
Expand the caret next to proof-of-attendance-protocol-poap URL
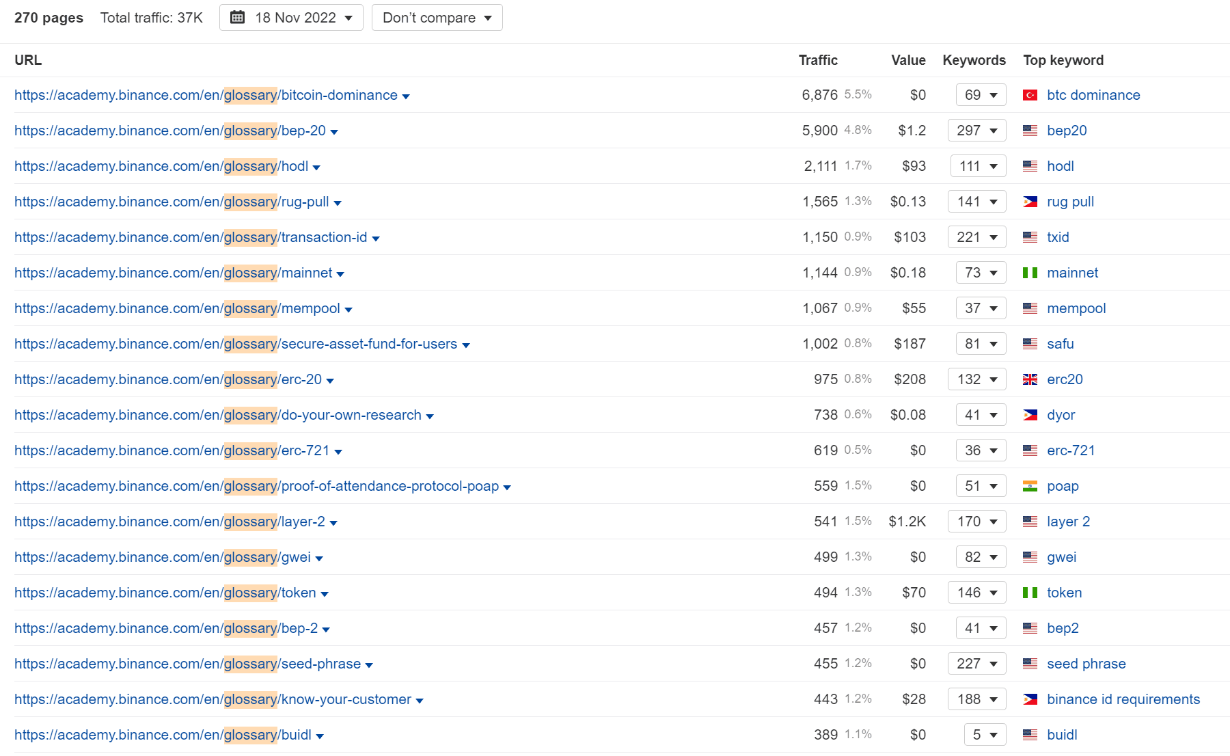pyautogui.click(x=507, y=487)
